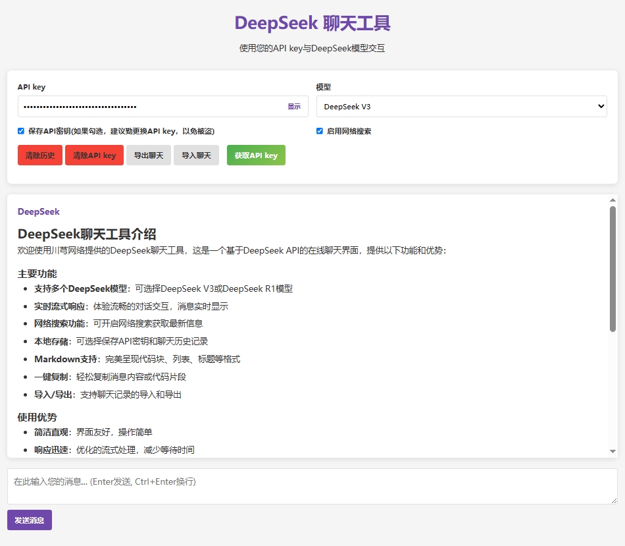The height and width of the screenshot is (546, 625).
Task: Click the 响应迅速 list item
Action: (x=114, y=450)
